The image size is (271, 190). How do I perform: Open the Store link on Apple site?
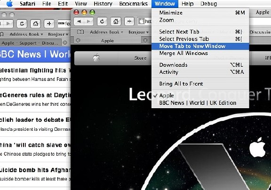(140, 58)
